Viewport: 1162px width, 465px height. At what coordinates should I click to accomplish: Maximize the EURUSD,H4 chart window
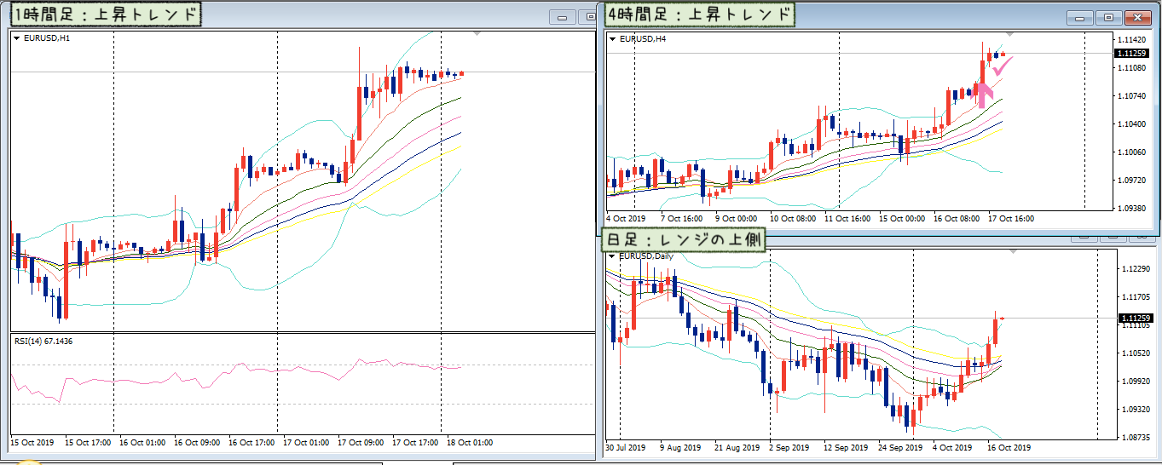(1109, 16)
